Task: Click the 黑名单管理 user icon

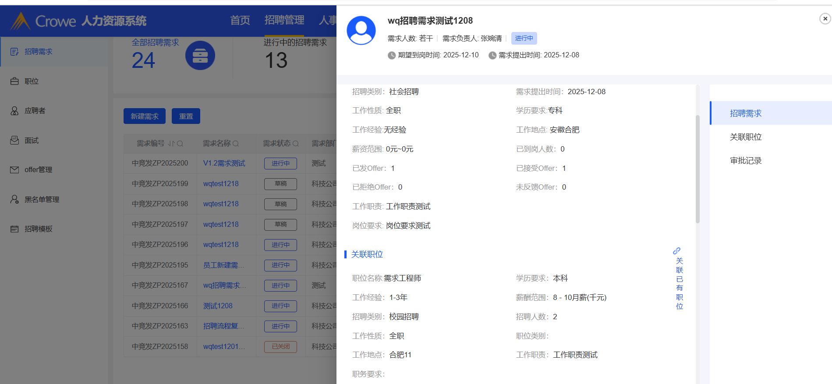Action: [x=14, y=199]
